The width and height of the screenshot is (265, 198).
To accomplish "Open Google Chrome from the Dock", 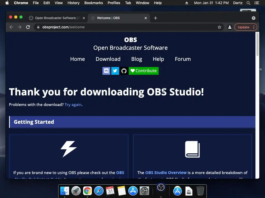I will (87, 191).
